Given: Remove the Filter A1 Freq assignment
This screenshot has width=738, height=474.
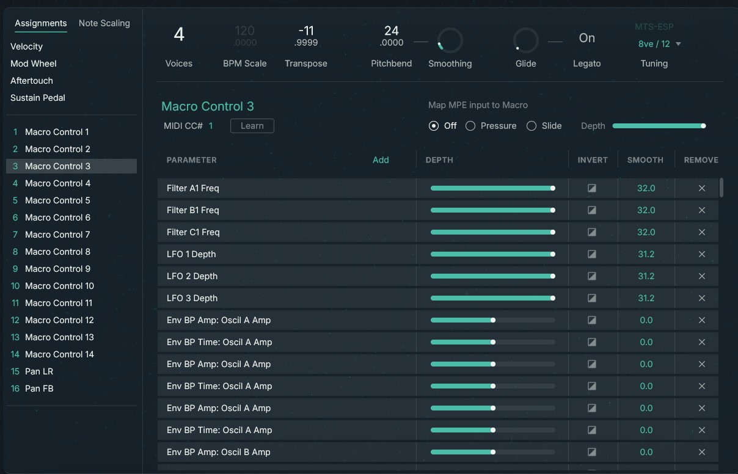Looking at the screenshot, I should (x=701, y=188).
